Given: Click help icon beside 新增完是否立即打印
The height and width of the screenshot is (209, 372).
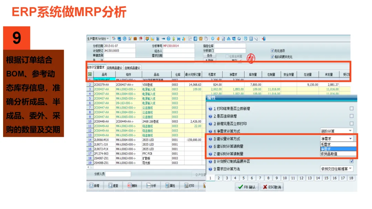Looking at the screenshot, I should pos(210,124).
